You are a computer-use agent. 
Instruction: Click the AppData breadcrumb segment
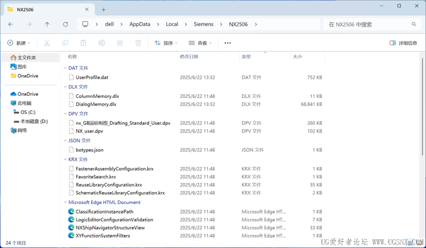pos(140,24)
